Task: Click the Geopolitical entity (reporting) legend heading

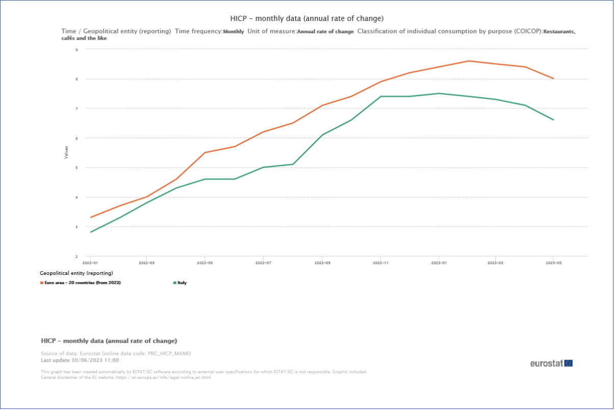Action: click(x=76, y=273)
